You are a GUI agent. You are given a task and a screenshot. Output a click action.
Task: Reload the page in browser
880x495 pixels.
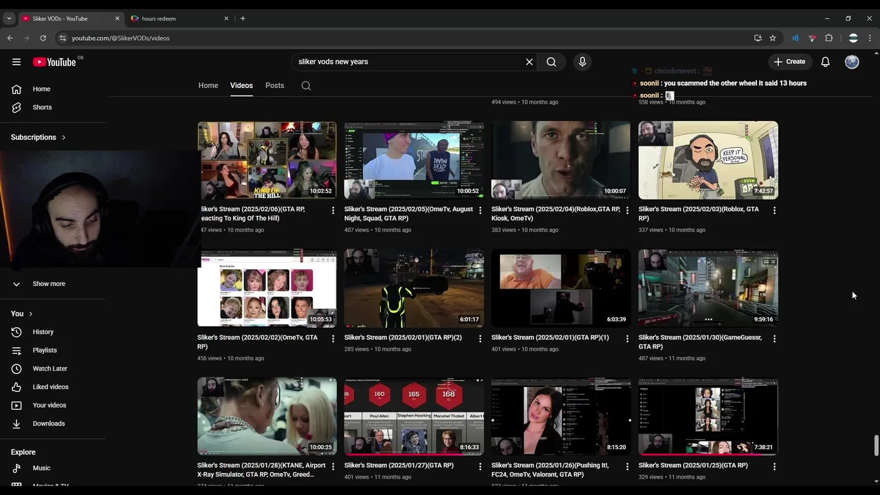click(43, 38)
